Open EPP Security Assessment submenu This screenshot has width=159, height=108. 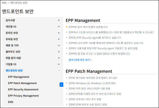23,89
